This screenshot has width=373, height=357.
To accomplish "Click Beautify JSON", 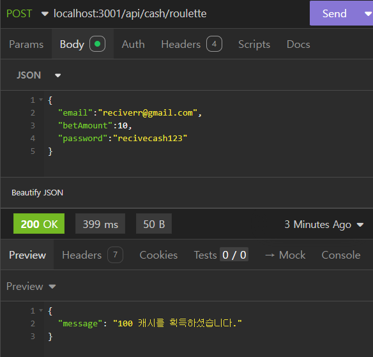I will (37, 192).
